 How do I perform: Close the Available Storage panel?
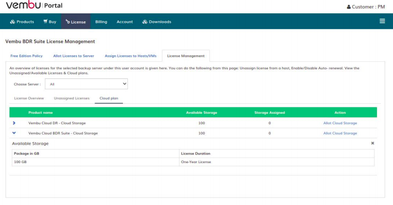click(372, 143)
